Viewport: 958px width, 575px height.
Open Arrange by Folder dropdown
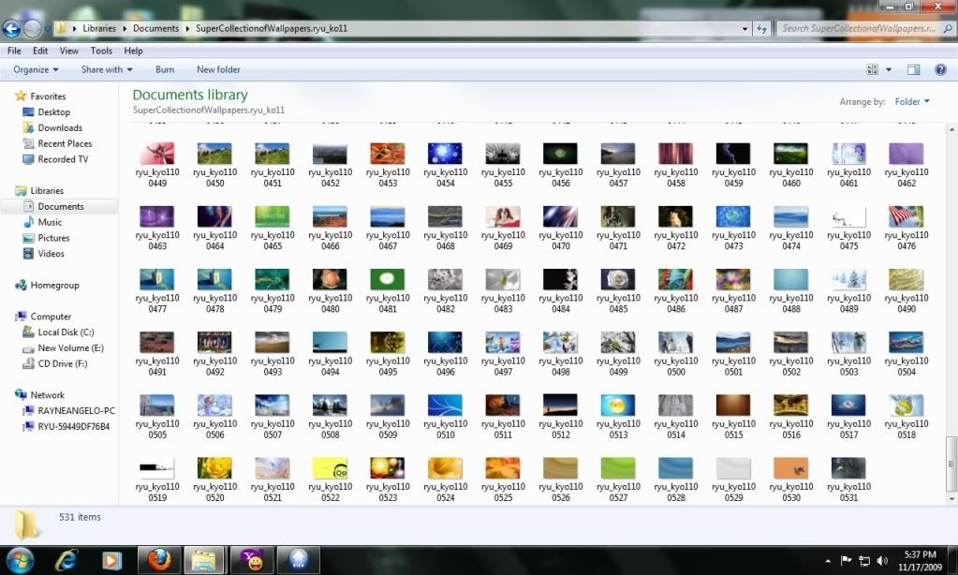coord(912,101)
